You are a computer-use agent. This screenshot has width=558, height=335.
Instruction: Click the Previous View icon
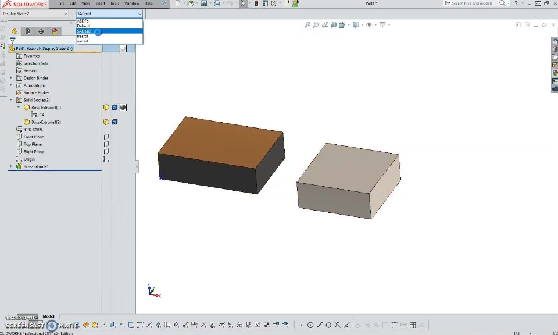click(x=325, y=24)
